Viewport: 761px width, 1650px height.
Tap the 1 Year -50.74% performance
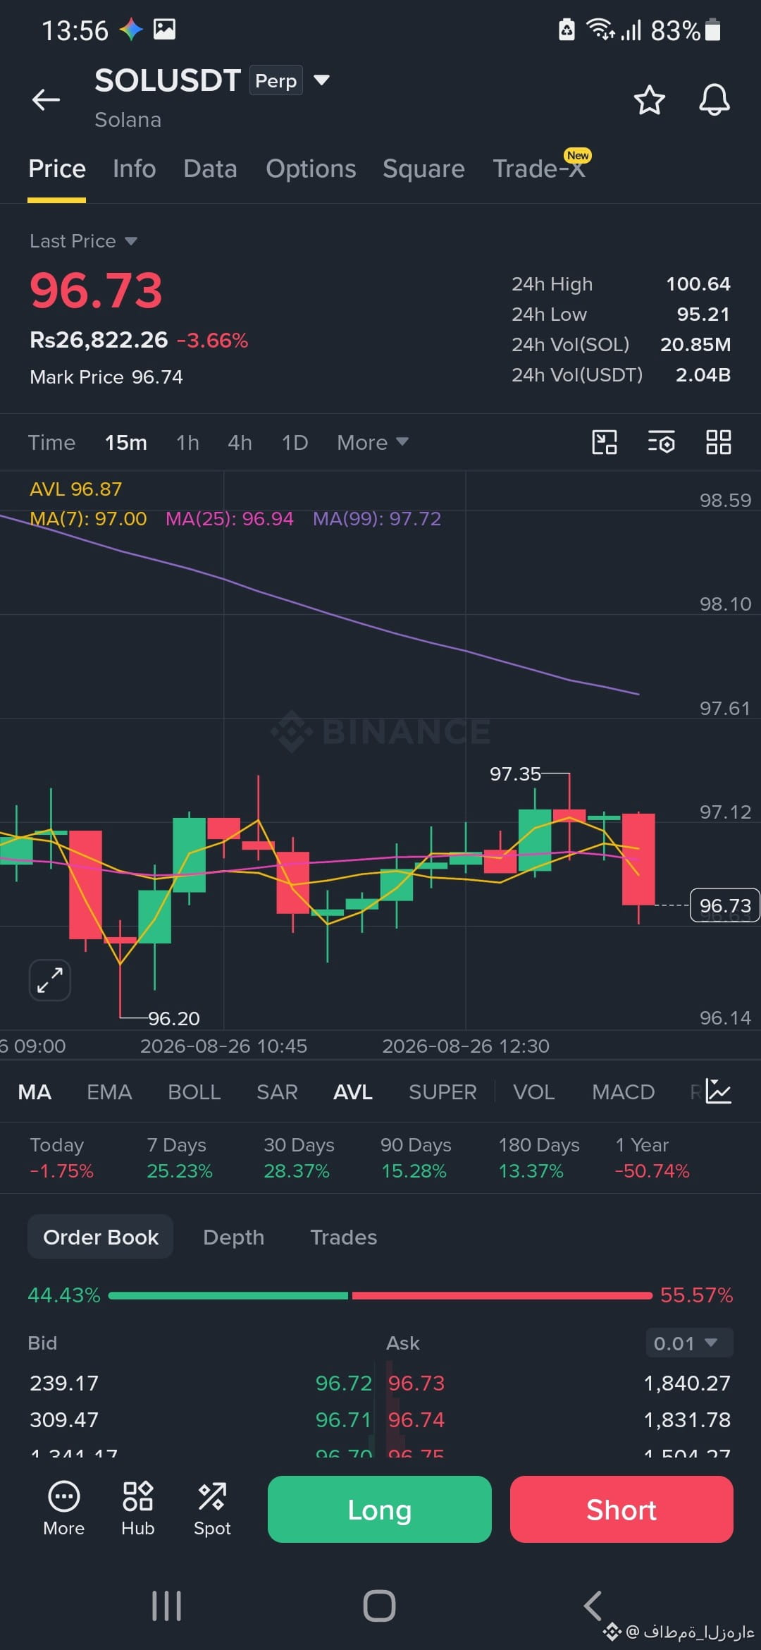point(652,1158)
